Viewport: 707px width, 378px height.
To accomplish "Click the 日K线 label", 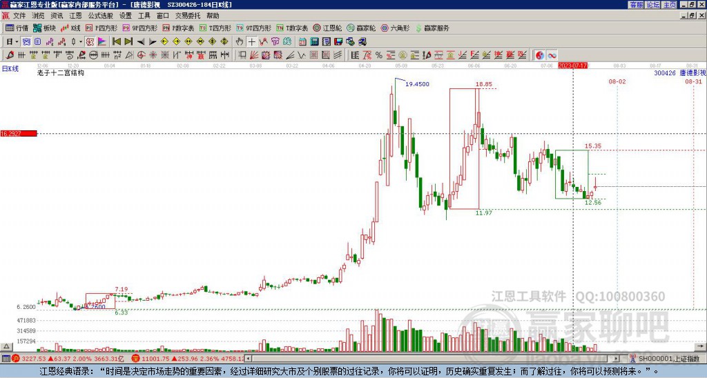I will [10, 69].
